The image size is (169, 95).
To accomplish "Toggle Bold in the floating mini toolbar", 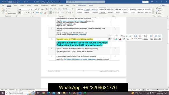I will pyautogui.click(x=109, y=39).
